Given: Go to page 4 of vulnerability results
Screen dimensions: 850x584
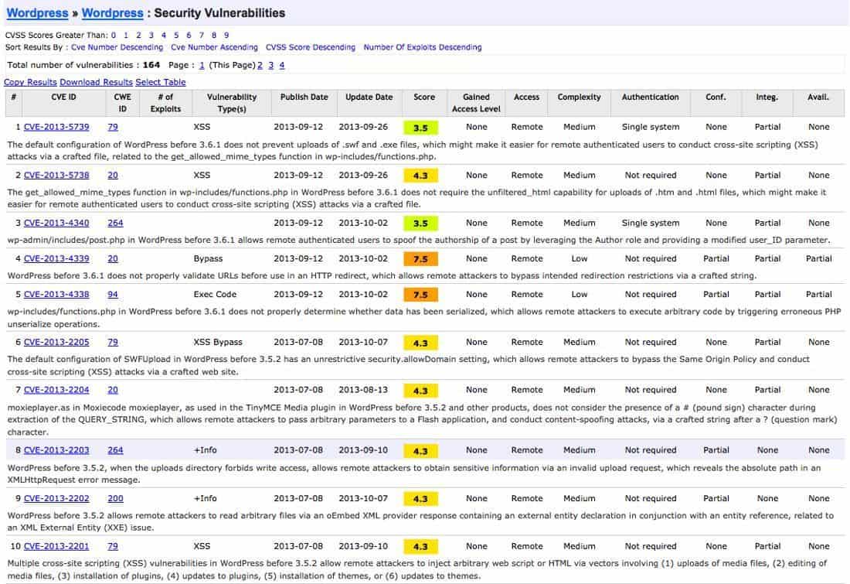Looking at the screenshot, I should pos(282,65).
